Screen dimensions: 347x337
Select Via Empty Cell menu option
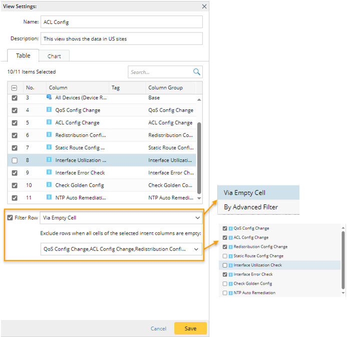point(258,193)
